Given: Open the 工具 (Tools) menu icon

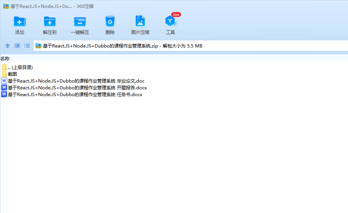Looking at the screenshot, I should point(170,21).
